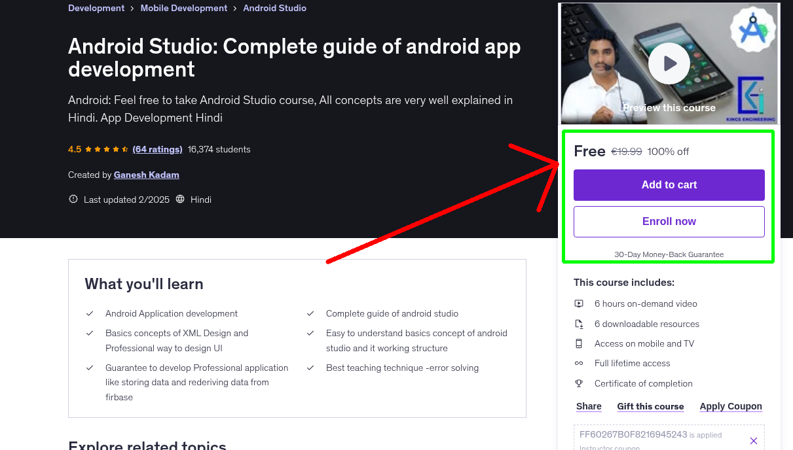Open the 64 ratings details
This screenshot has height=450, width=793.
point(157,149)
